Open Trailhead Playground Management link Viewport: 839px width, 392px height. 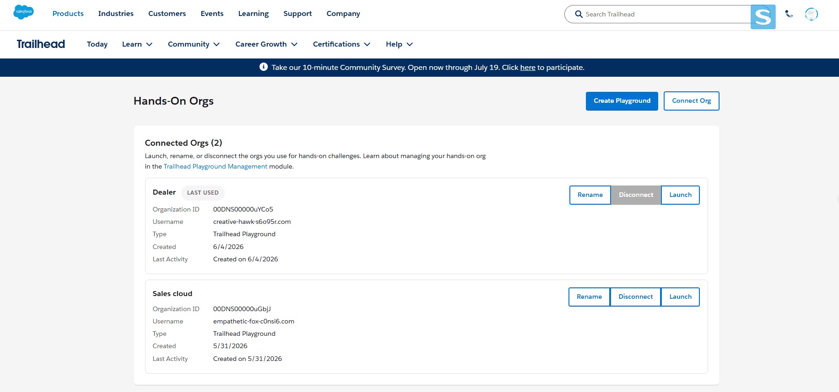pyautogui.click(x=216, y=166)
